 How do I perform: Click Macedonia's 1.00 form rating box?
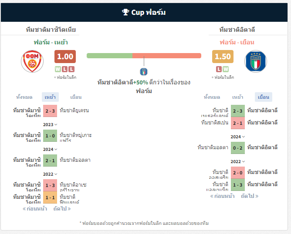[65, 57]
